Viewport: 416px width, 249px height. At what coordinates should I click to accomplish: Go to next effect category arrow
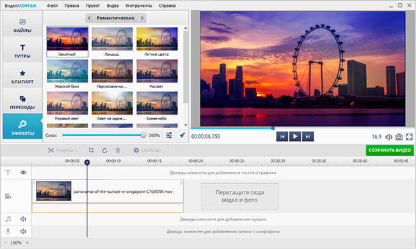click(142, 18)
